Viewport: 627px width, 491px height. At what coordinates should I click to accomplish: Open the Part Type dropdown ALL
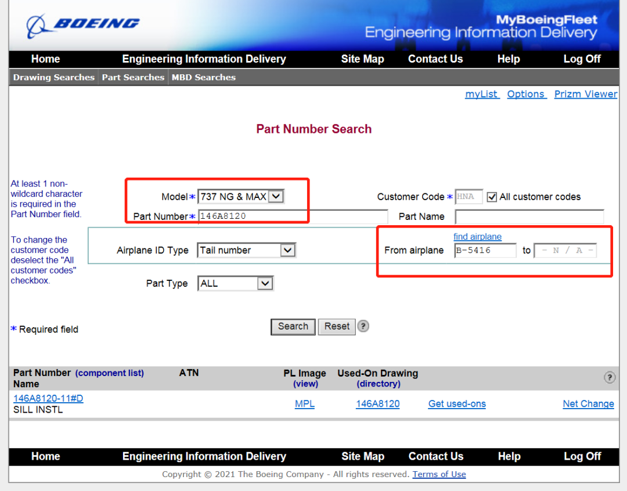pyautogui.click(x=236, y=283)
